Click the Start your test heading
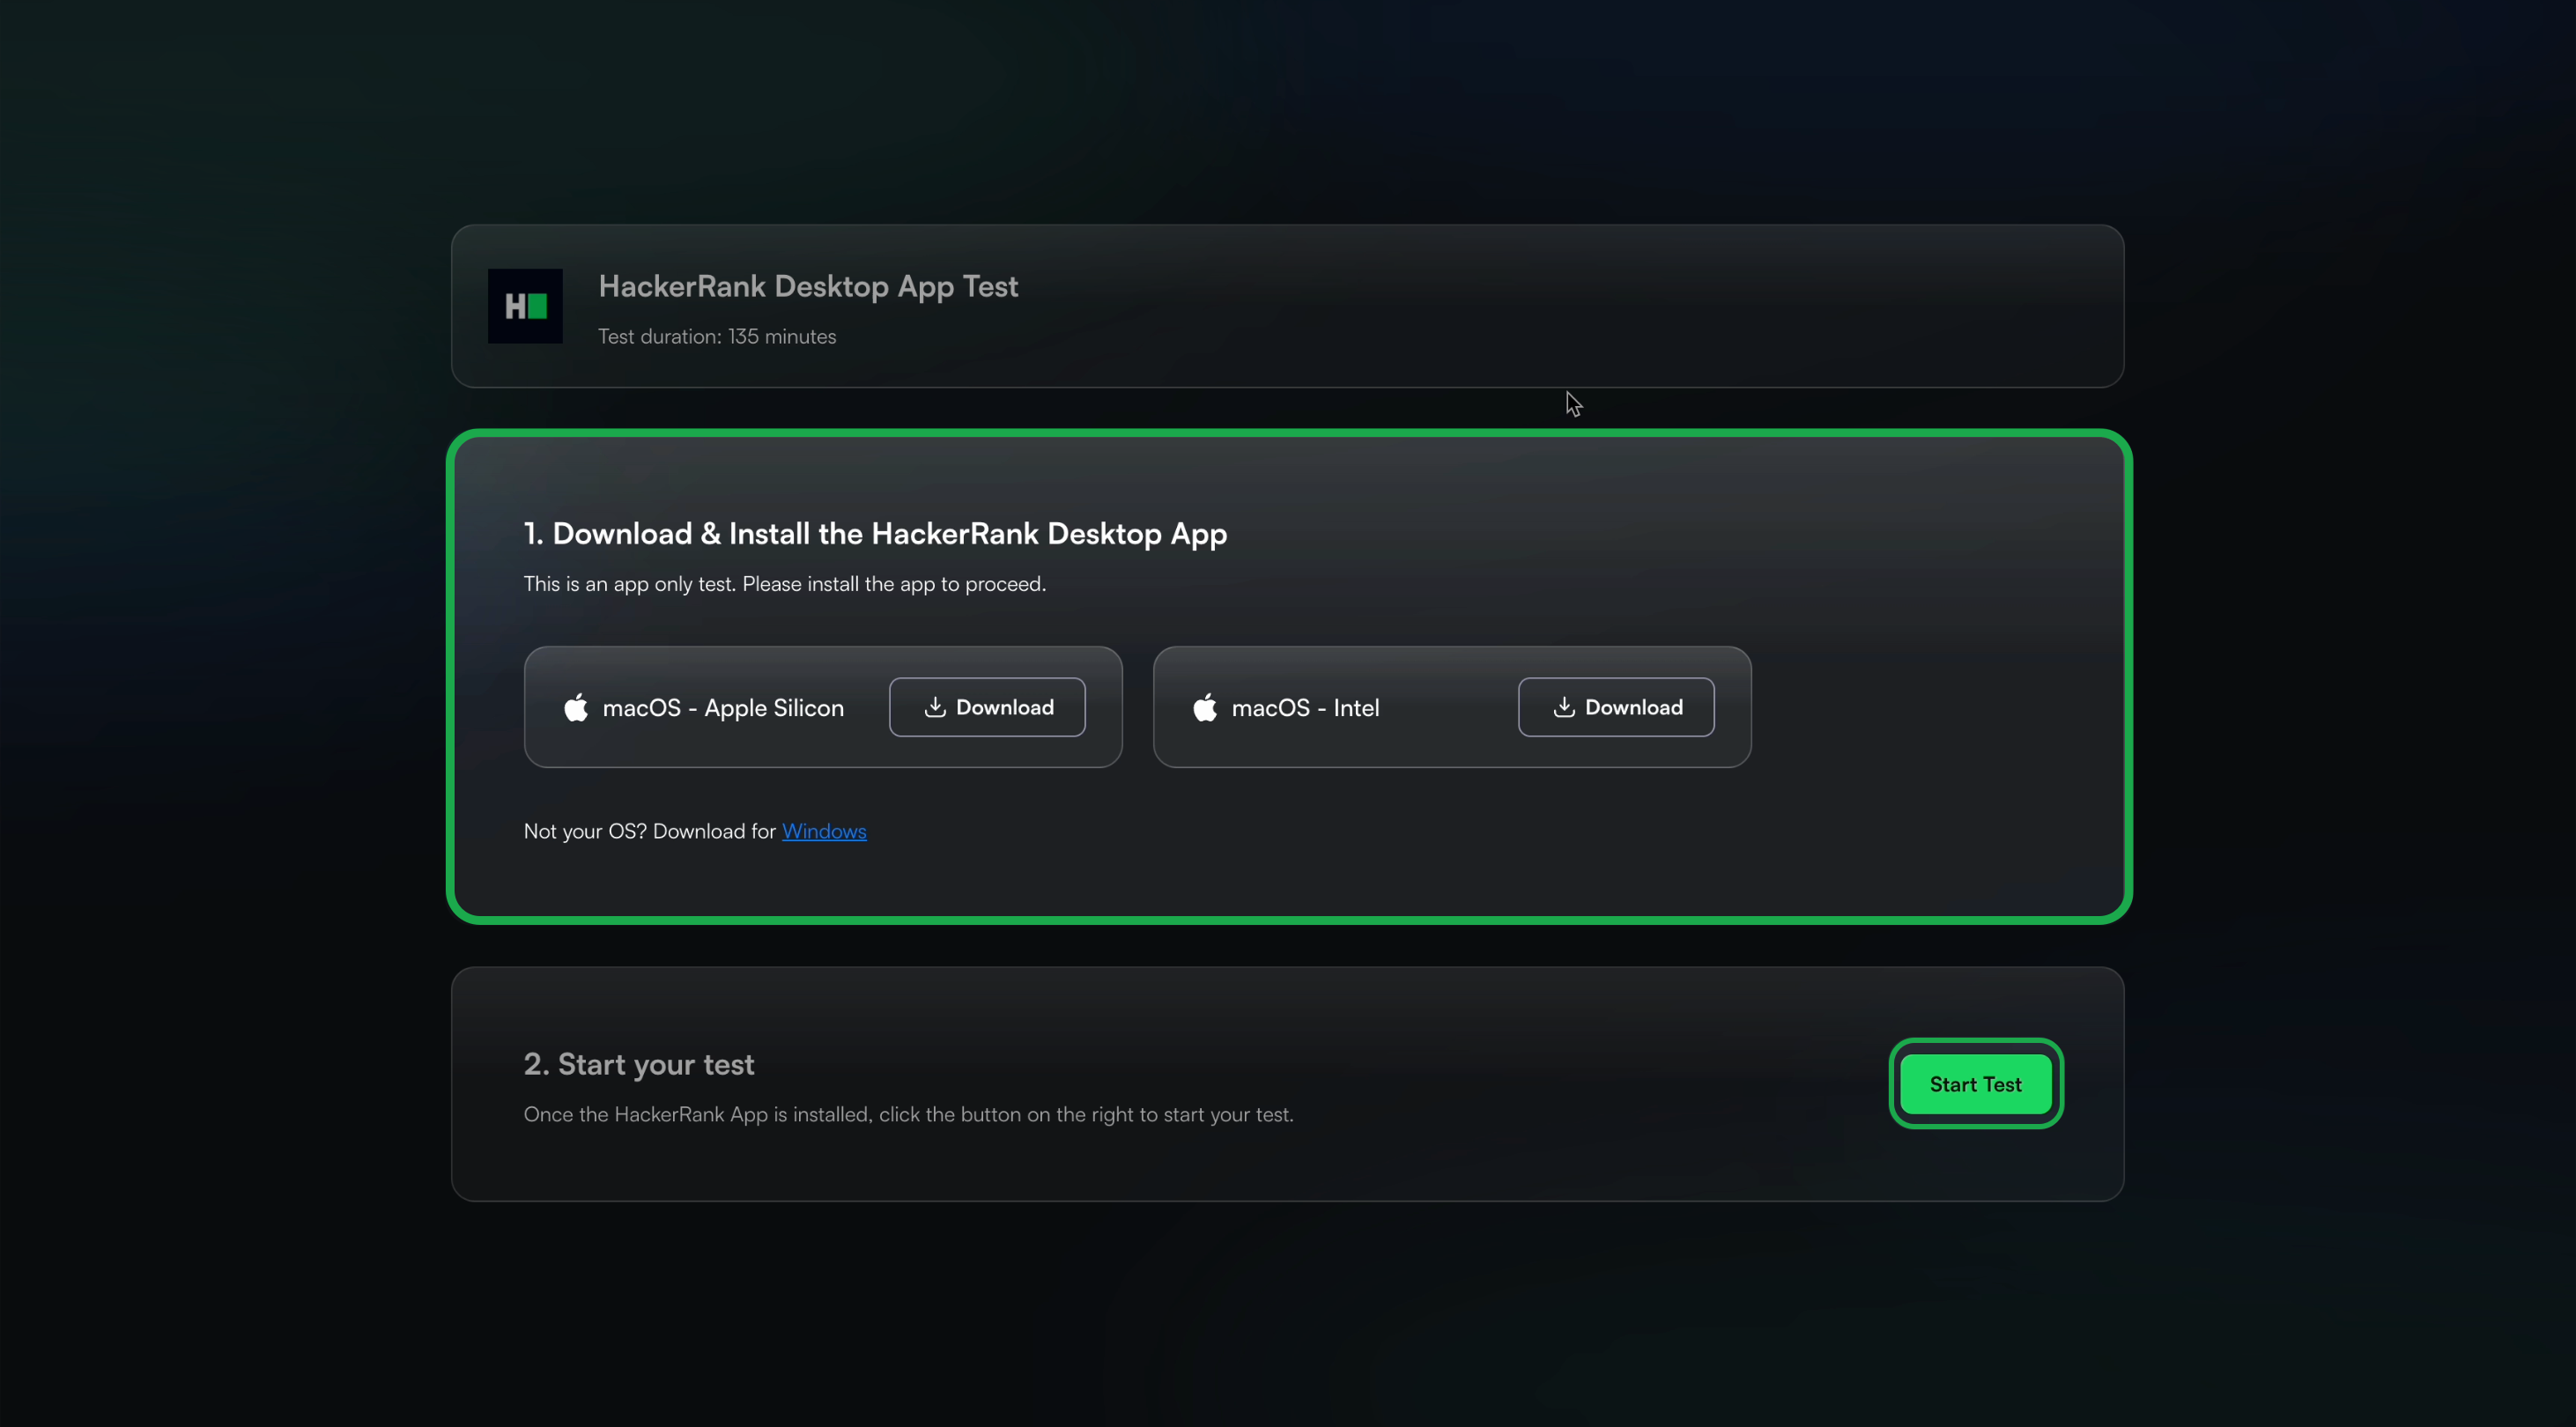 coord(639,1064)
